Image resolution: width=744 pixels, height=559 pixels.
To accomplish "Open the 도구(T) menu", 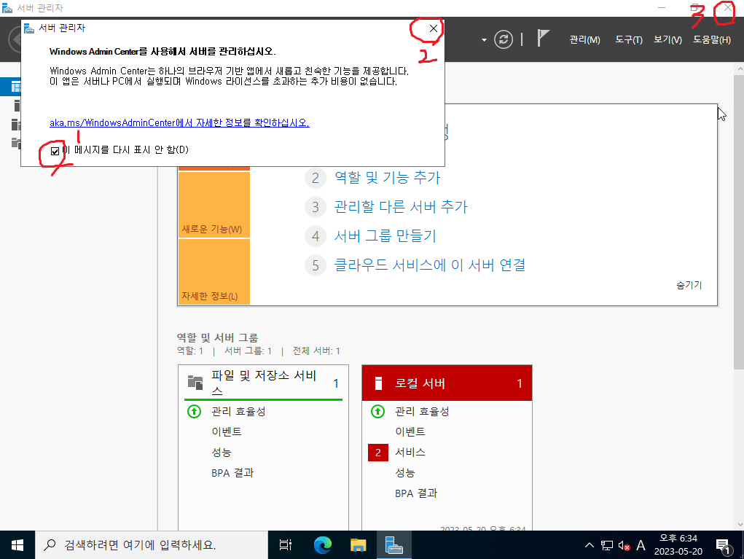I will click(629, 40).
